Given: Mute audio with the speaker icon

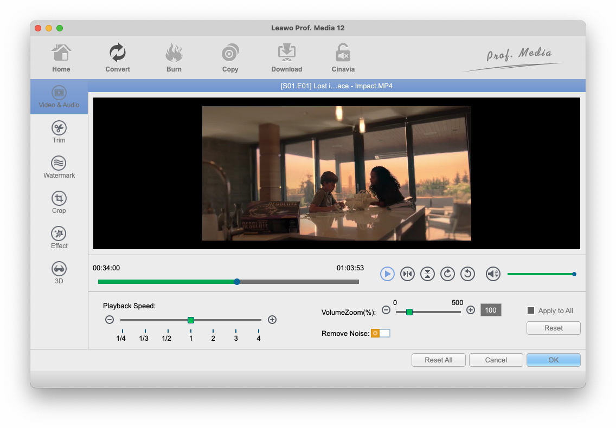Looking at the screenshot, I should (492, 274).
